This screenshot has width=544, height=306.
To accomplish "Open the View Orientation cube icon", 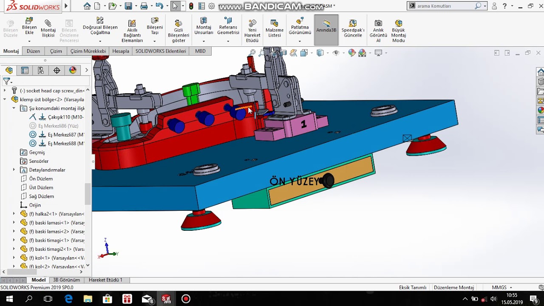I will click(304, 53).
